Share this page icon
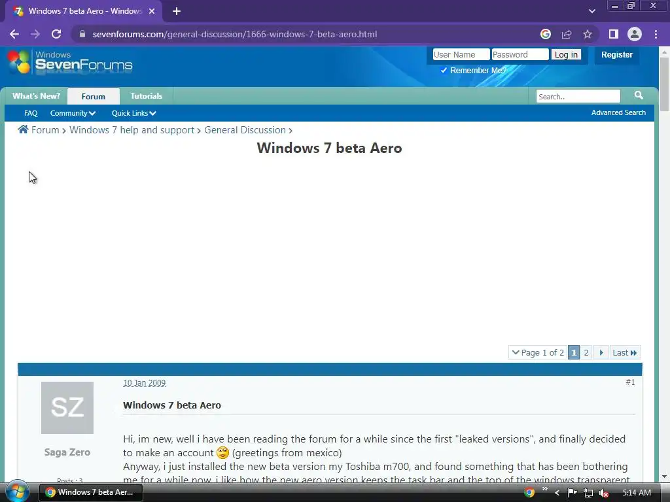Image resolution: width=670 pixels, height=502 pixels. (567, 34)
